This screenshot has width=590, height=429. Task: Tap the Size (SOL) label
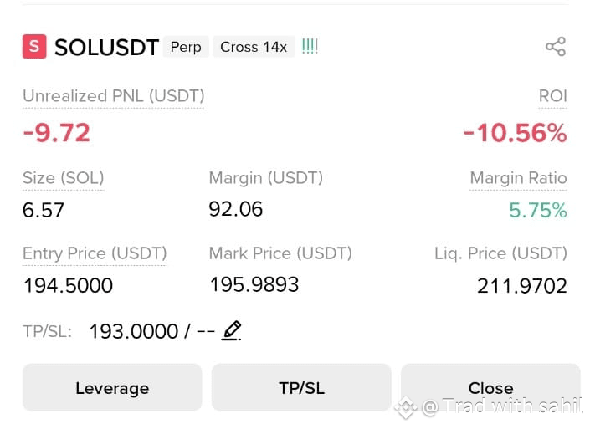coord(64,178)
